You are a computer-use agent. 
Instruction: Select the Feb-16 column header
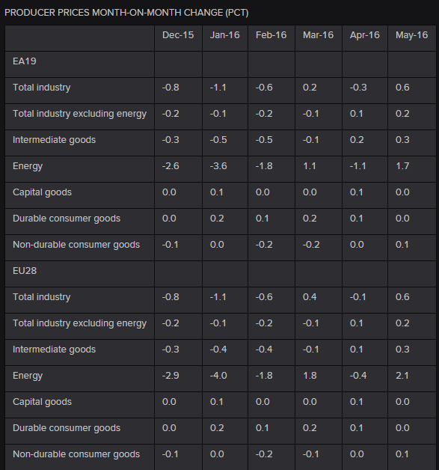[x=271, y=35]
